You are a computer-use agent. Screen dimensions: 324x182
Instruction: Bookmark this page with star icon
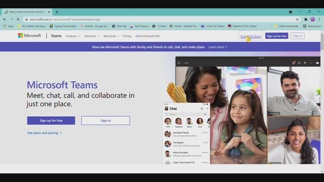coord(297,19)
